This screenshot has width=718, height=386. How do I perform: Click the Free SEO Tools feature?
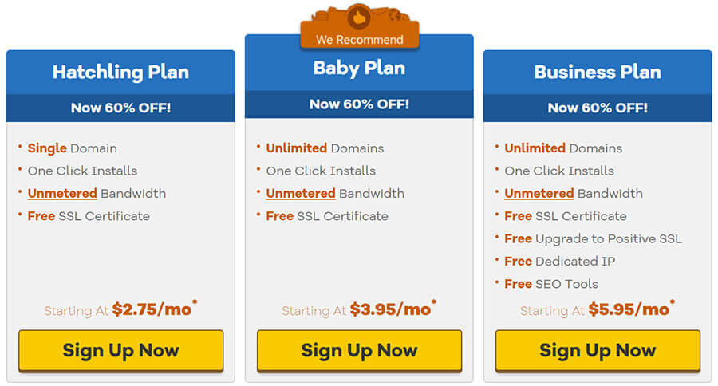550,284
